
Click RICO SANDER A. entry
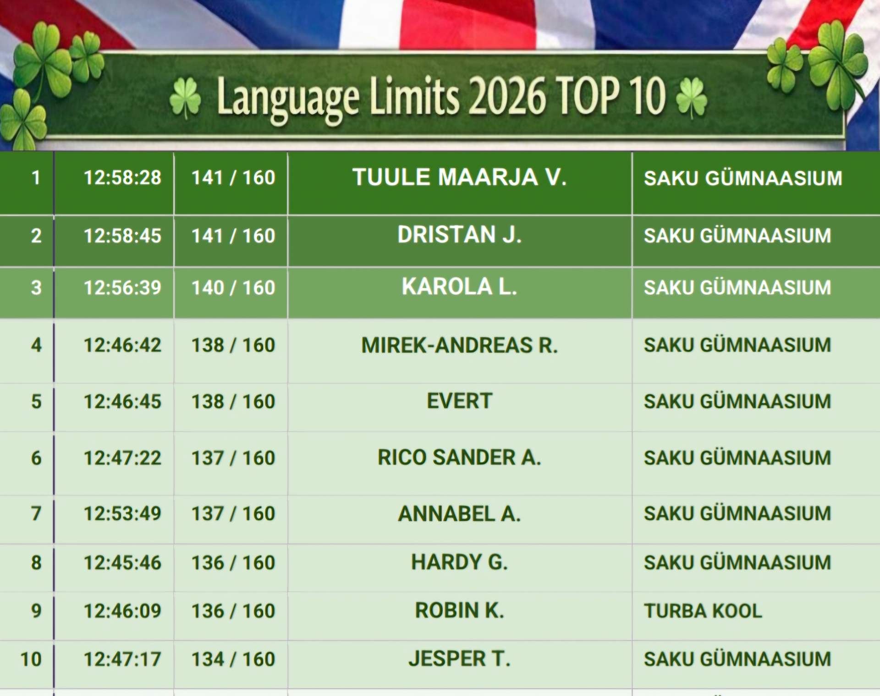[459, 458]
